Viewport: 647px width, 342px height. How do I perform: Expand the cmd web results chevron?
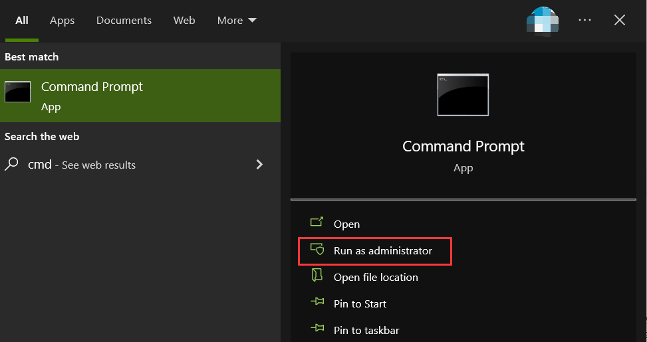pyautogui.click(x=259, y=165)
